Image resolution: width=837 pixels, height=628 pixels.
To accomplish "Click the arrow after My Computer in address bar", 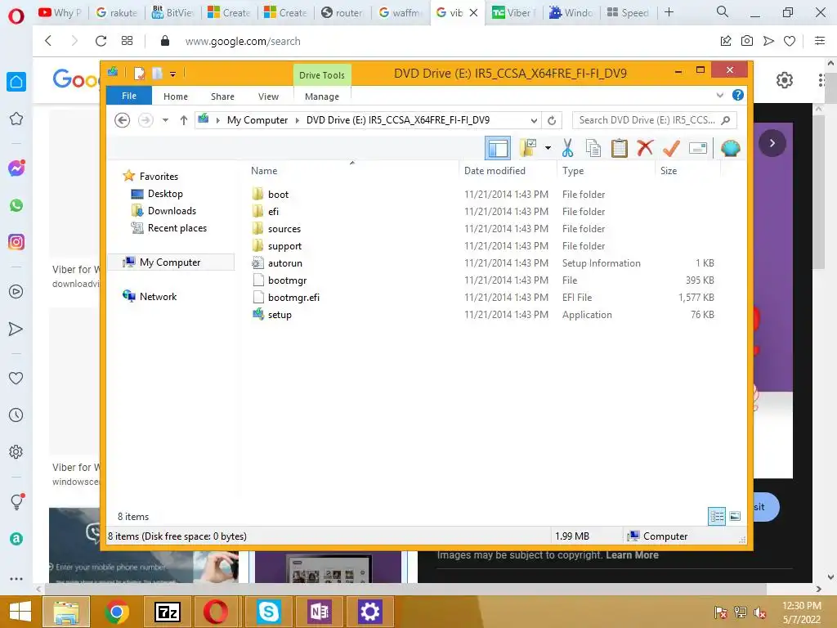I will 297,121.
